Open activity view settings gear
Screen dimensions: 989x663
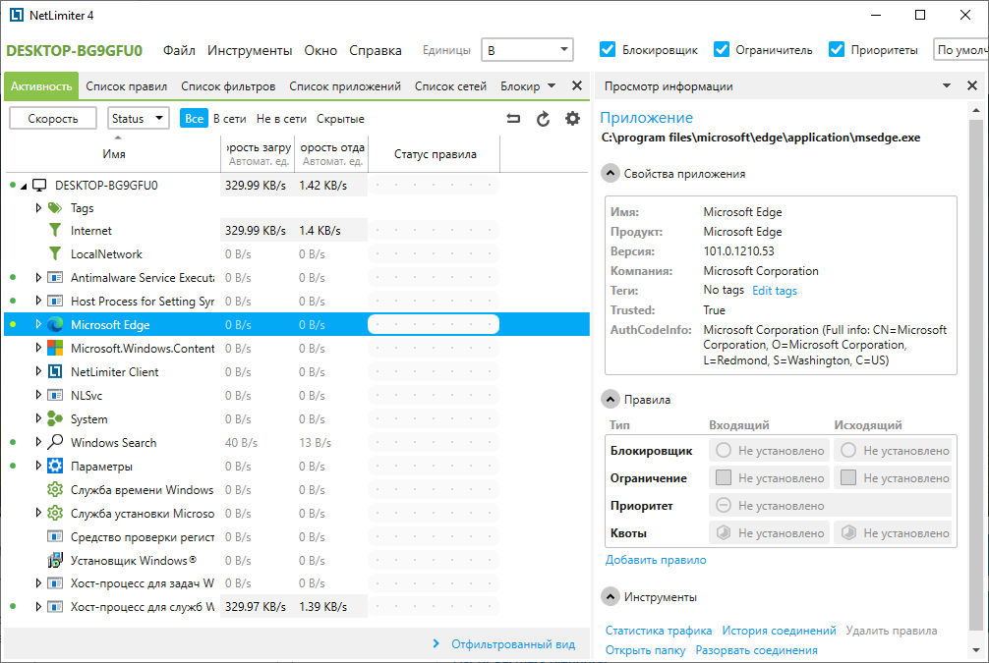[x=572, y=119]
